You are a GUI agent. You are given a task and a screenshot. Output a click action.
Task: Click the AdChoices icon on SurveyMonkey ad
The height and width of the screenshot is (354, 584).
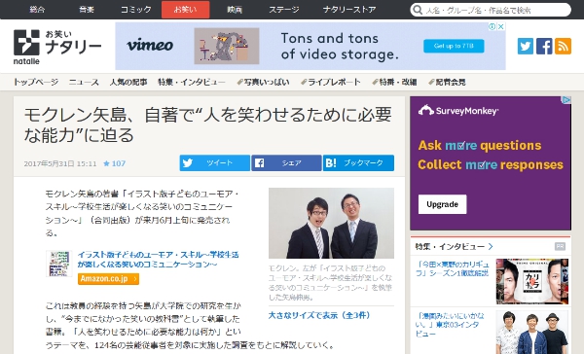click(x=566, y=100)
